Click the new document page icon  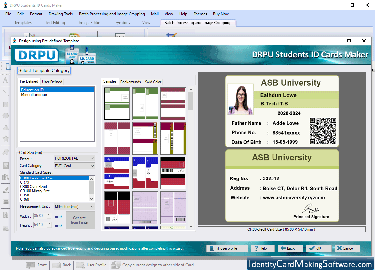pyautogui.click(x=8, y=67)
